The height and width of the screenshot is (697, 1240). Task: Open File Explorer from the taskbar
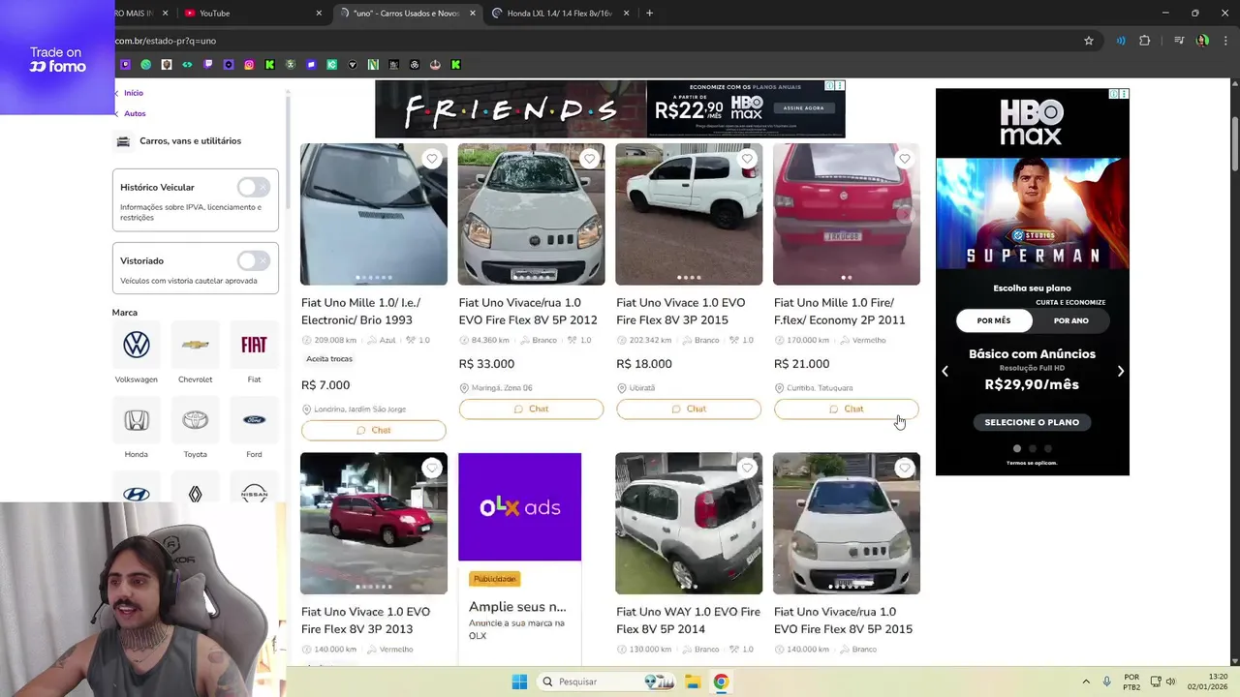(x=693, y=682)
